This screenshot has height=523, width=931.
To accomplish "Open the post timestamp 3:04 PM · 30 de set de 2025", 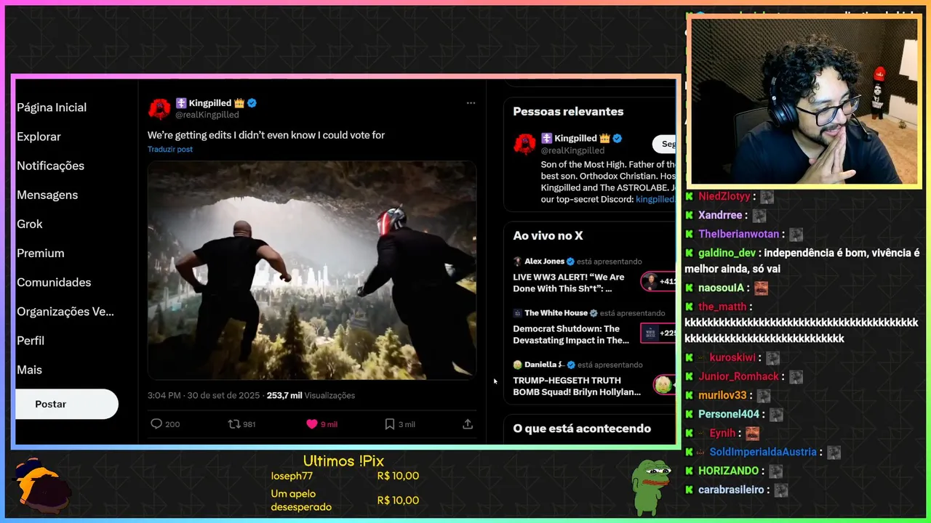I will point(204,396).
